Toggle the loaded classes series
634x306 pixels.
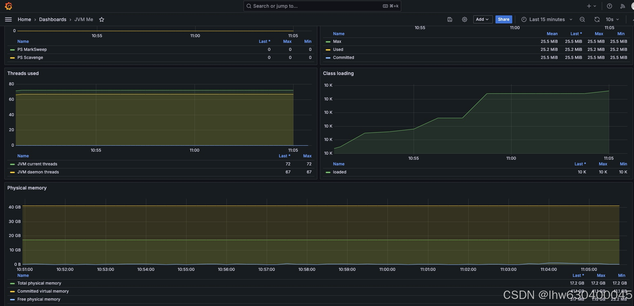[339, 172]
